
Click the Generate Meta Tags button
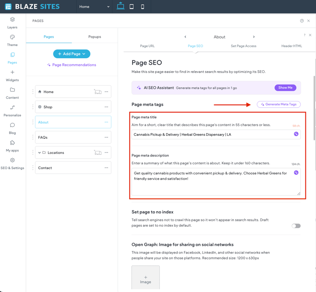point(279,104)
